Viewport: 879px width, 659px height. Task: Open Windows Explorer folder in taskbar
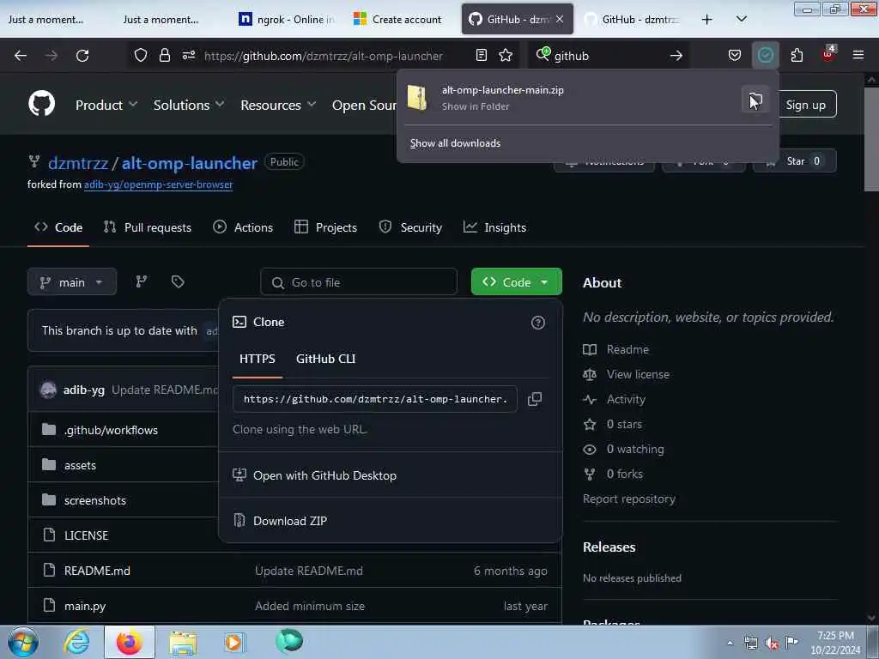point(183,643)
